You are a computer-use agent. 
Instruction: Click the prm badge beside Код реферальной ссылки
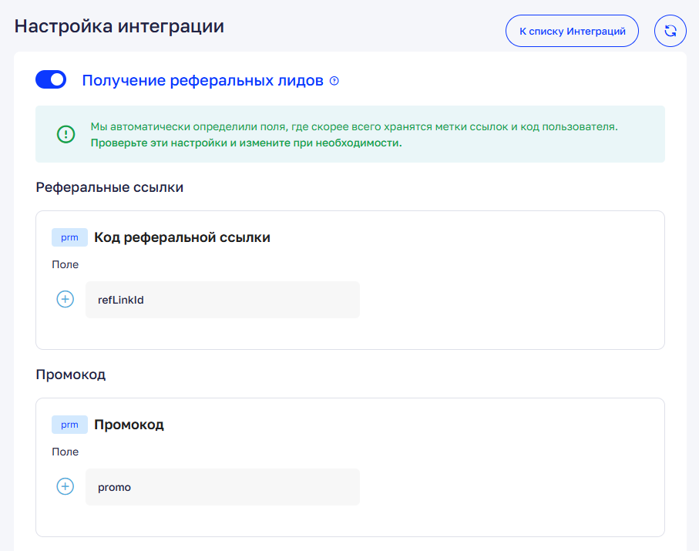69,237
